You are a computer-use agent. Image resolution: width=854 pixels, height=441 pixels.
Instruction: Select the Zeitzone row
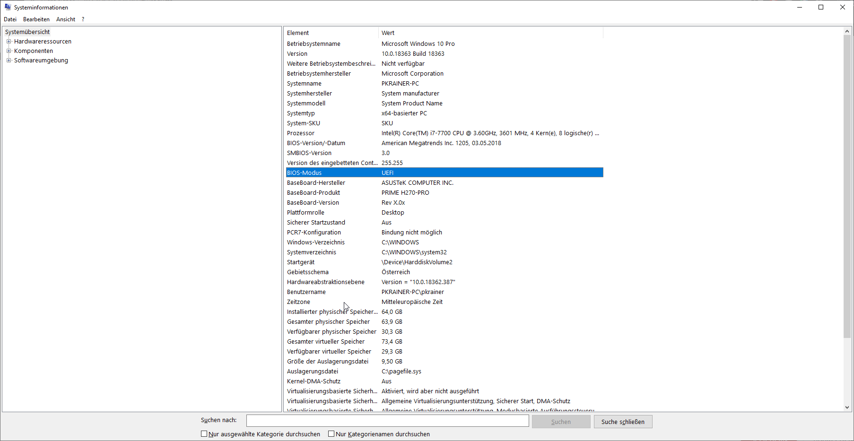(444, 302)
